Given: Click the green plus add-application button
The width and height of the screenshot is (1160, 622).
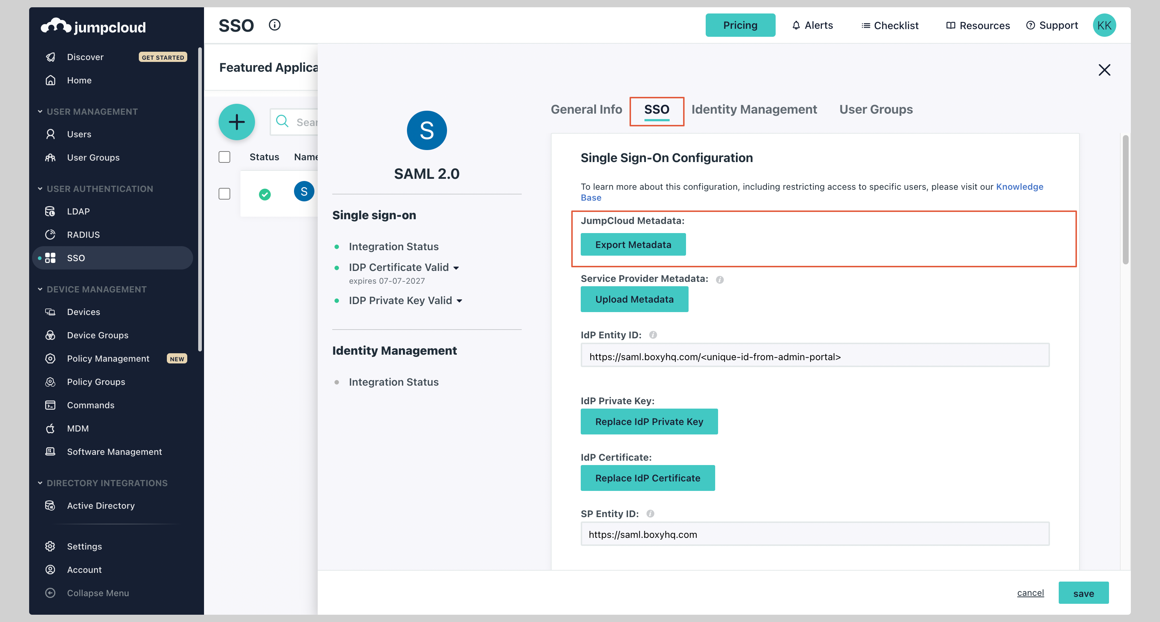Looking at the screenshot, I should [x=236, y=122].
